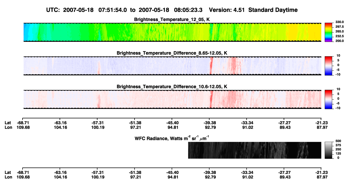Click latitude -21.23 on the axis under the WFC Radiance strip
This screenshot has width=357, height=183.
click(x=321, y=172)
